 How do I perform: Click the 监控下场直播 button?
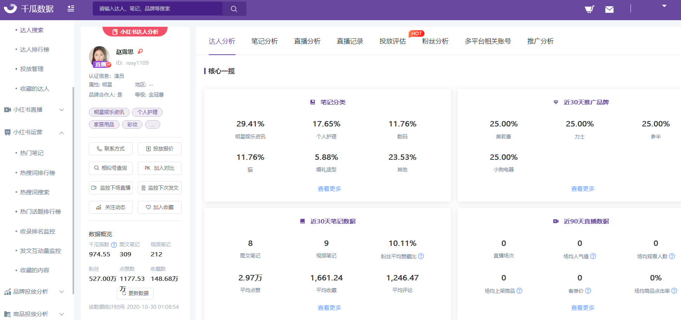[x=111, y=188]
